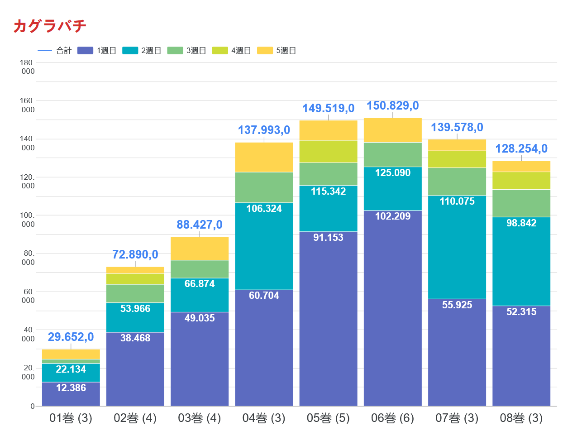Click the 115.342 bar value
Viewport: 582px width, 436px height.
click(x=329, y=191)
